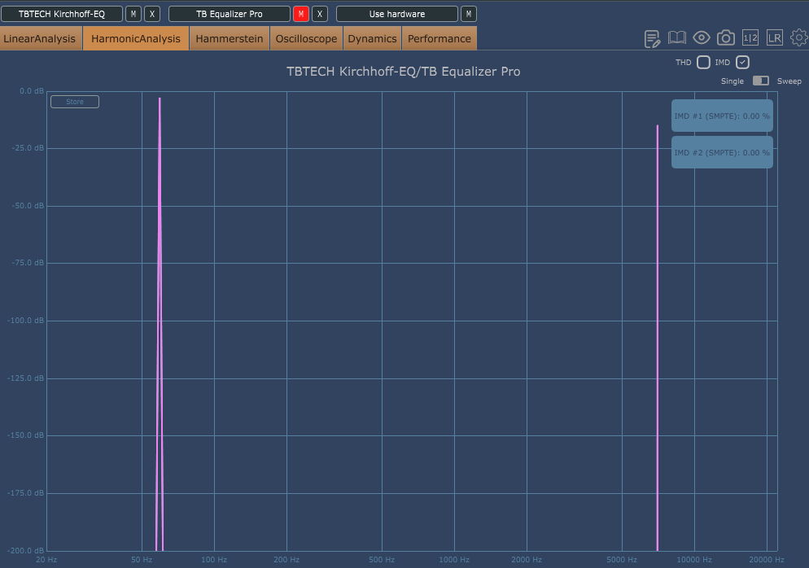Uncheck the IMD checkbox
The height and width of the screenshot is (568, 809).
742,63
